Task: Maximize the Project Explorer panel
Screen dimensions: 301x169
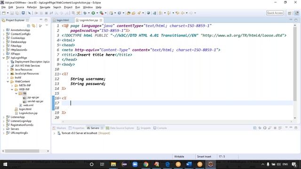Action: coord(46,20)
